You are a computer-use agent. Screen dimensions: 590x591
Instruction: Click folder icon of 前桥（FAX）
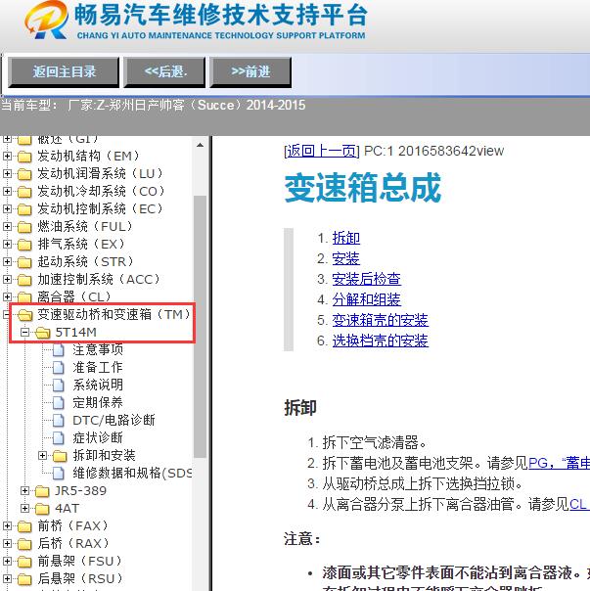coord(24,526)
